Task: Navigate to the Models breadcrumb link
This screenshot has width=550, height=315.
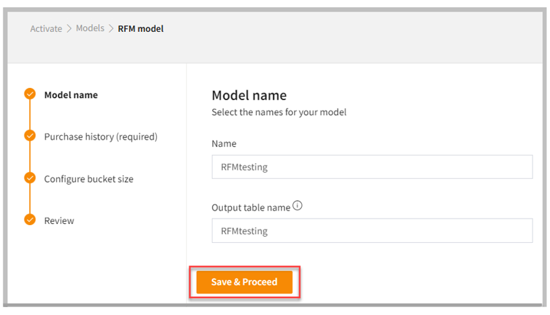Action: (x=90, y=29)
